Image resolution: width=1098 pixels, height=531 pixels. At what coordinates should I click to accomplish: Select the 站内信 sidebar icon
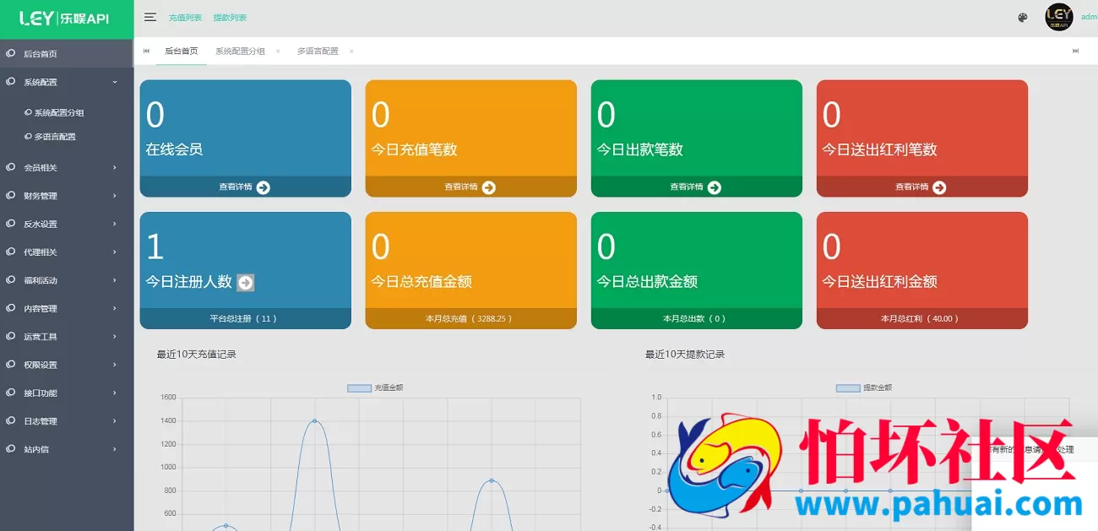pos(12,449)
